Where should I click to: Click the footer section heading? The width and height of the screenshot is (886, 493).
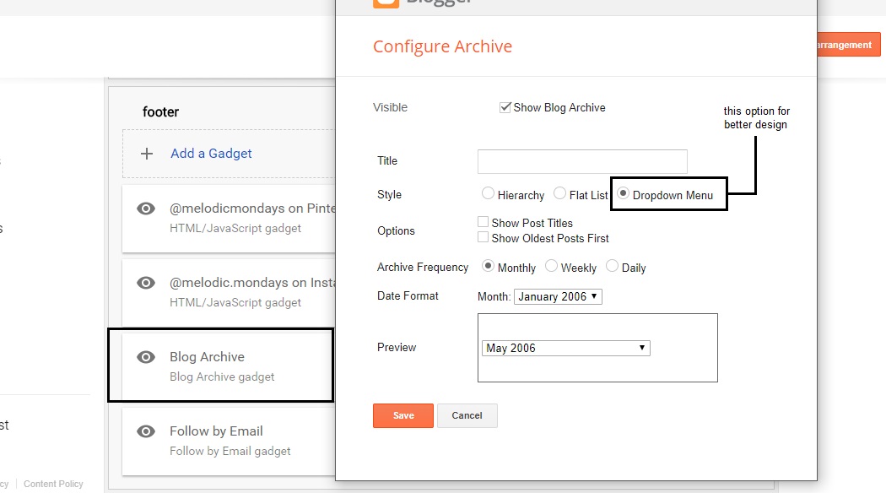[x=160, y=112]
